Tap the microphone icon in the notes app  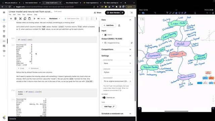click(x=195, y=13)
